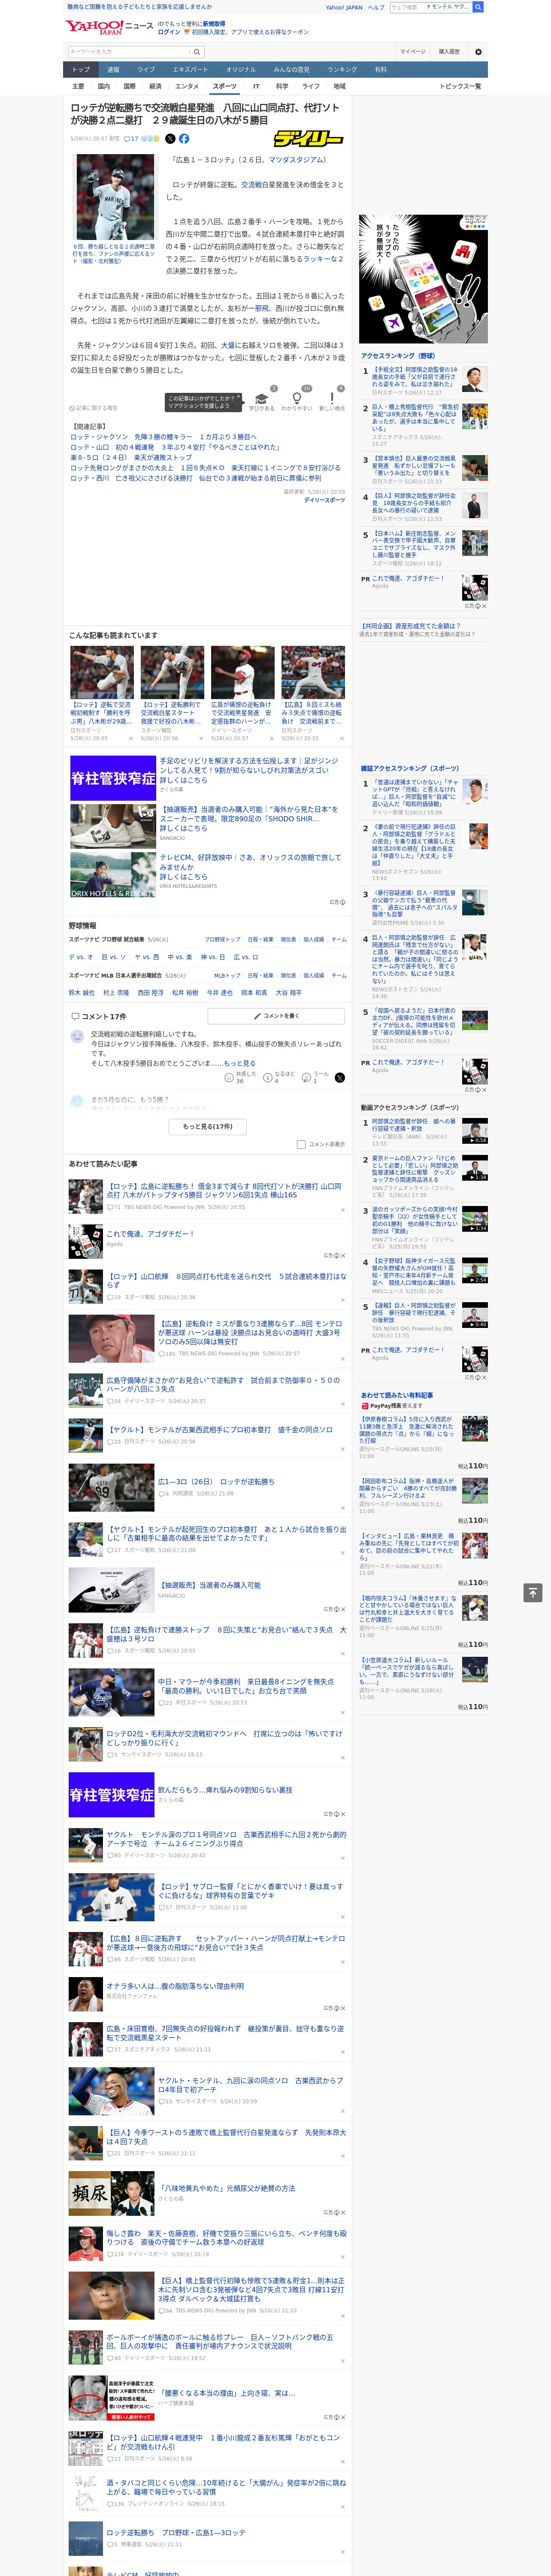Select the エキスパート navigation tab
The width and height of the screenshot is (551, 2576).
(x=190, y=70)
